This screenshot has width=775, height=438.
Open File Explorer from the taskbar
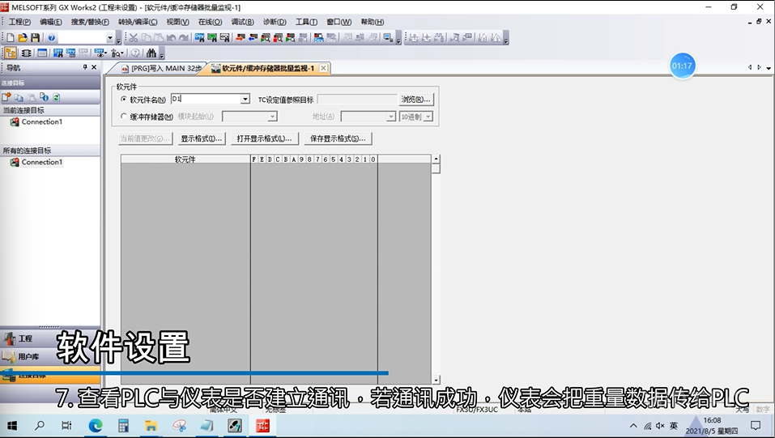point(151,425)
